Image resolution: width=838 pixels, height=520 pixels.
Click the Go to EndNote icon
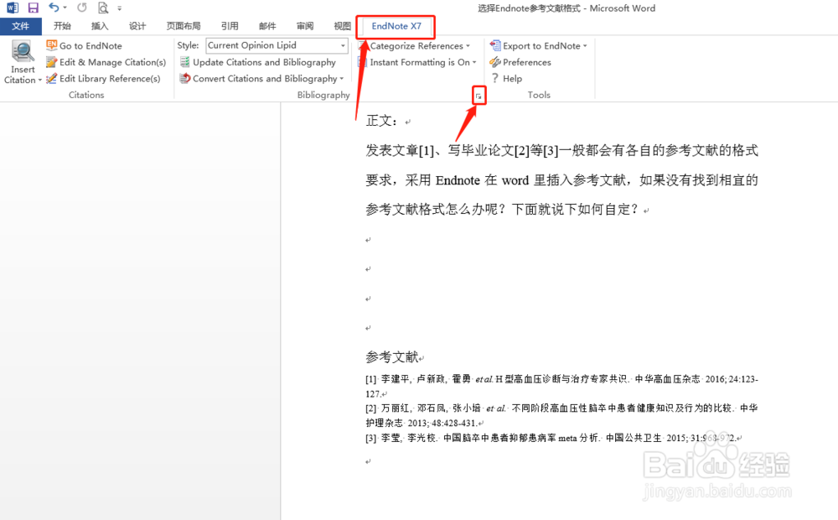(x=52, y=45)
